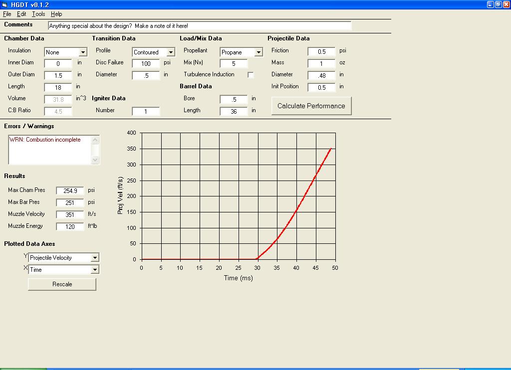511x370 pixels.
Task: Expand the X axis Time dropdown
Action: pos(95,270)
